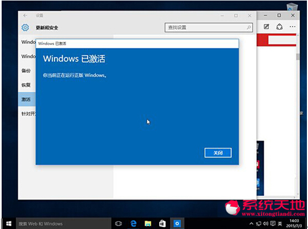Open Task View from the taskbar
Viewport: 308px width, 229px height.
(119, 223)
